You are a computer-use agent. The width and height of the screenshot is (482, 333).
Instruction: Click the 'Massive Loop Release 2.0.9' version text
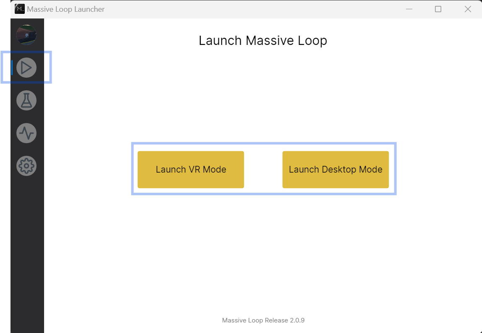(263, 320)
